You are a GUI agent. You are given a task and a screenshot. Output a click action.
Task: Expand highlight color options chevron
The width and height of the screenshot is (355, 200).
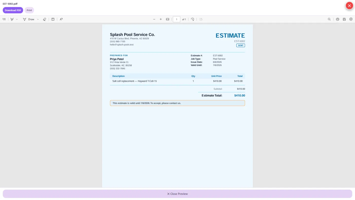coord(17,19)
